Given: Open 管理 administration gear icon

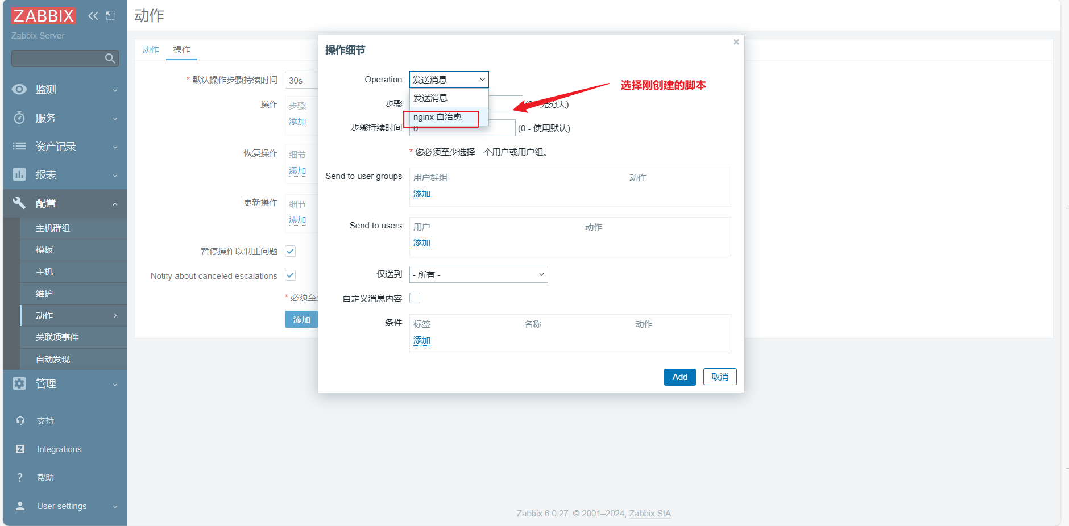Looking at the screenshot, I should 19,383.
